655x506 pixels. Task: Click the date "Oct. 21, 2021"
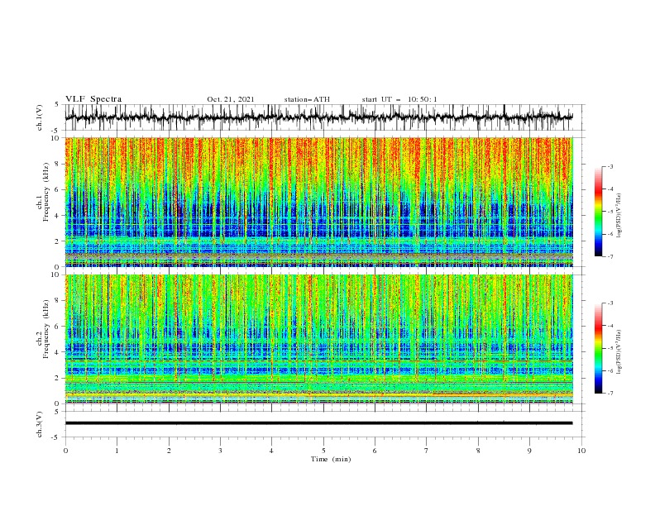(231, 99)
